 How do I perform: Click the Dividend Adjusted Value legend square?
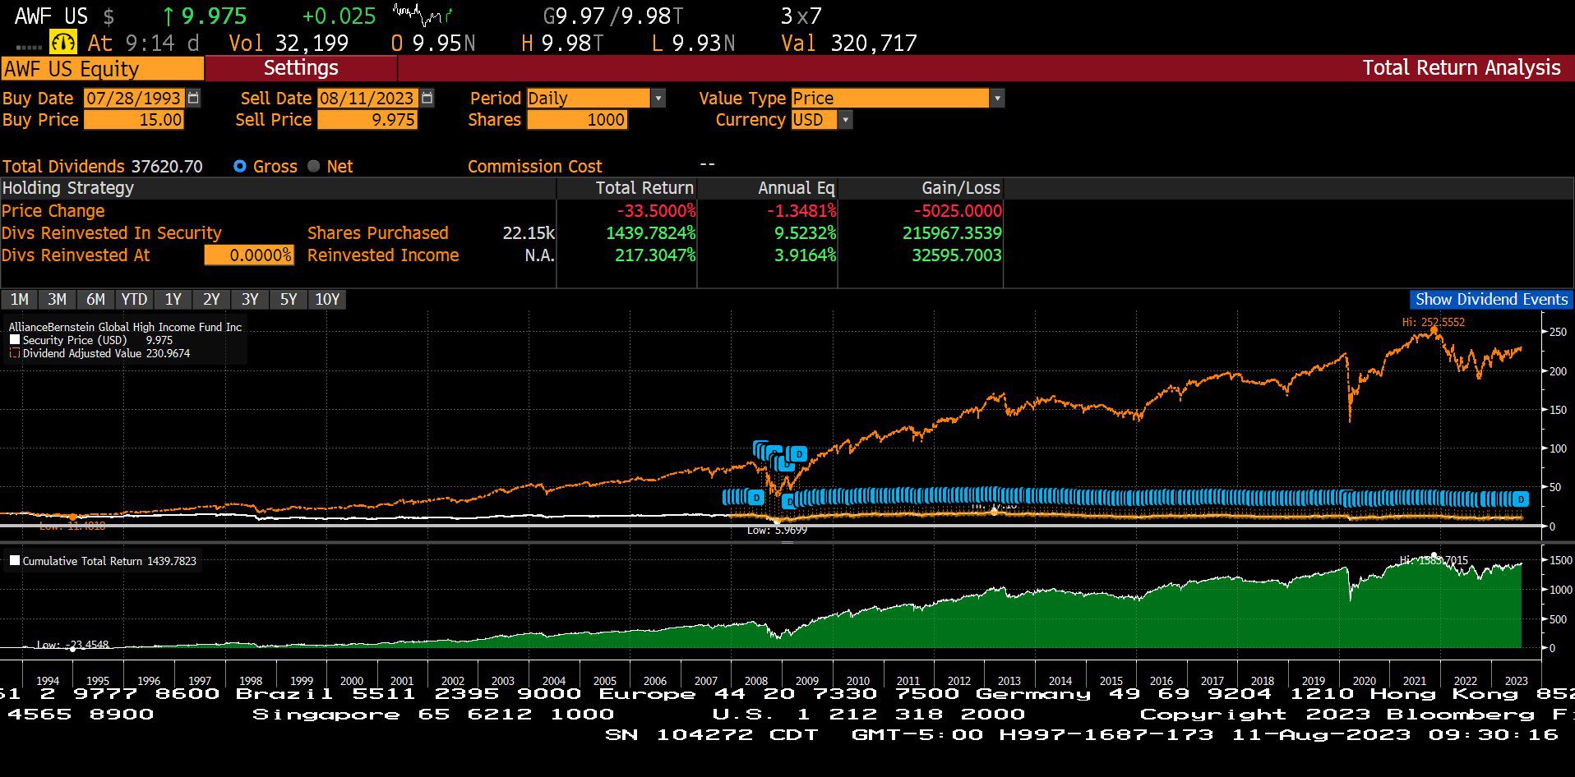(x=15, y=353)
